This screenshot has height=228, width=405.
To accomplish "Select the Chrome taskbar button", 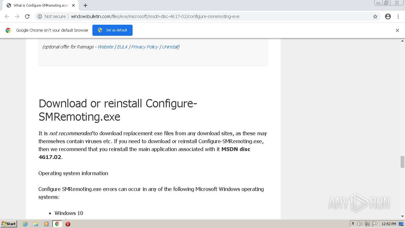I will tap(57, 224).
